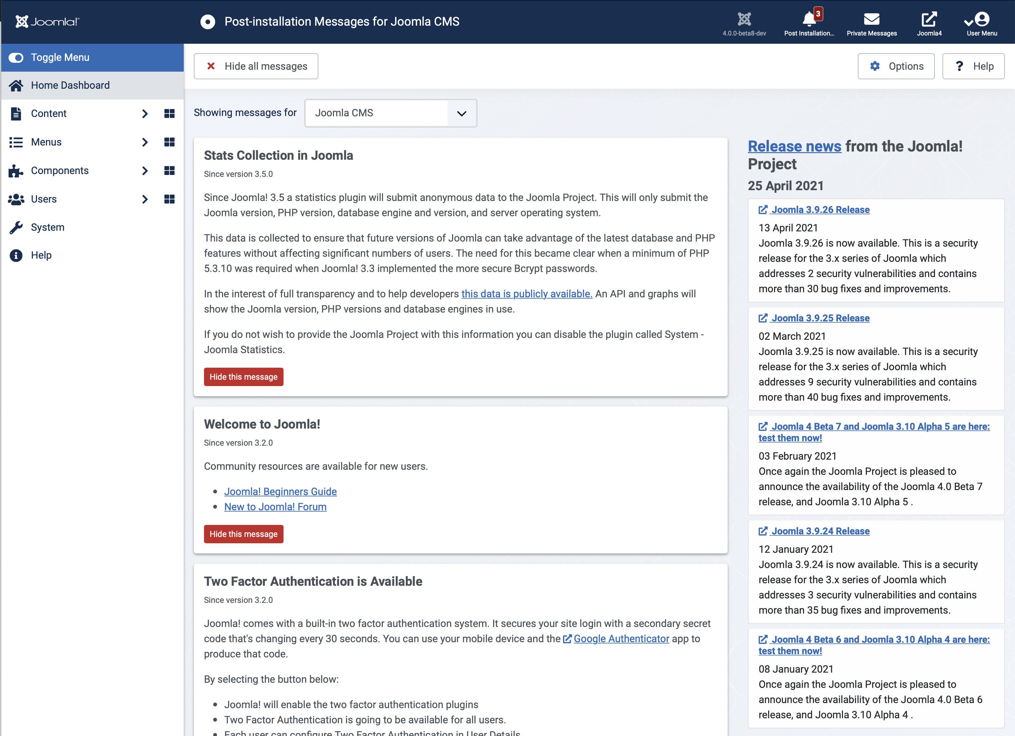Open the Components menu item
This screenshot has height=736, width=1015.
[60, 171]
